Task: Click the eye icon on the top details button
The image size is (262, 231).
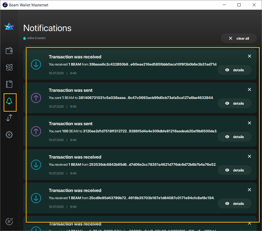Action: click(x=227, y=70)
